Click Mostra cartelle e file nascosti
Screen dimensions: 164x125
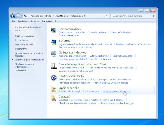117,91
